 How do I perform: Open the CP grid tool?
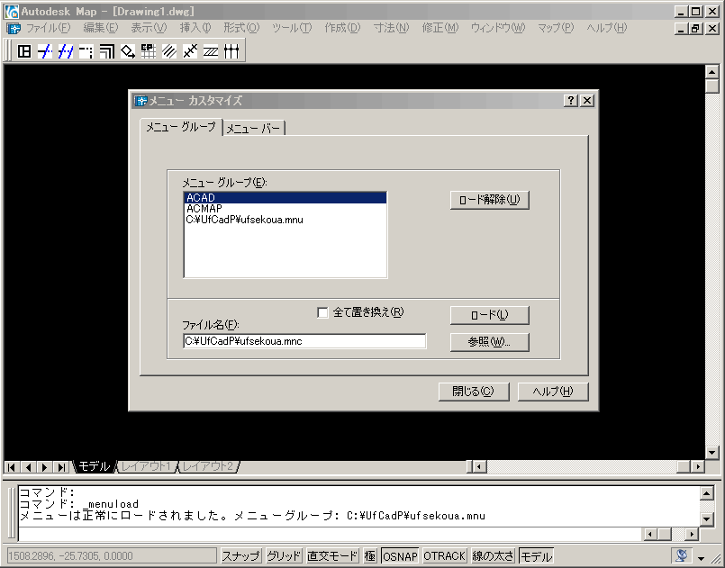148,50
